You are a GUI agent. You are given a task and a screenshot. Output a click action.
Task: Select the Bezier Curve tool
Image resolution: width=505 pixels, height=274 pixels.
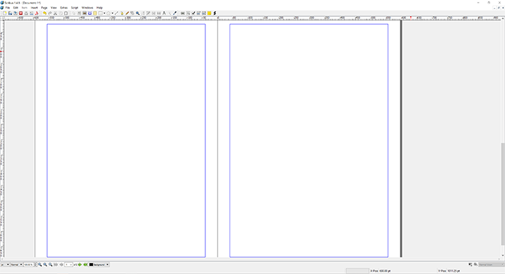click(x=122, y=13)
